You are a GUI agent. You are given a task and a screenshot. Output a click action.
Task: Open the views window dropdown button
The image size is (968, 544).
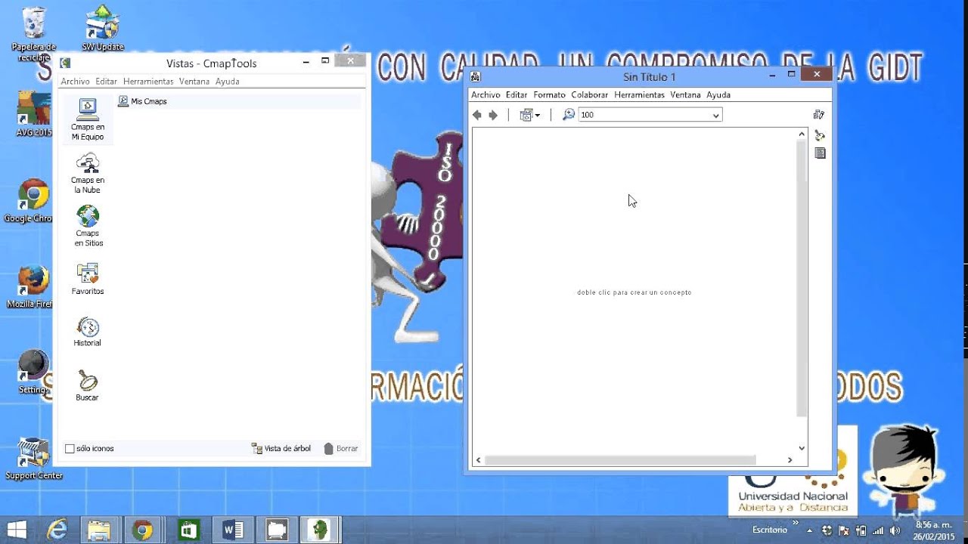[530, 115]
